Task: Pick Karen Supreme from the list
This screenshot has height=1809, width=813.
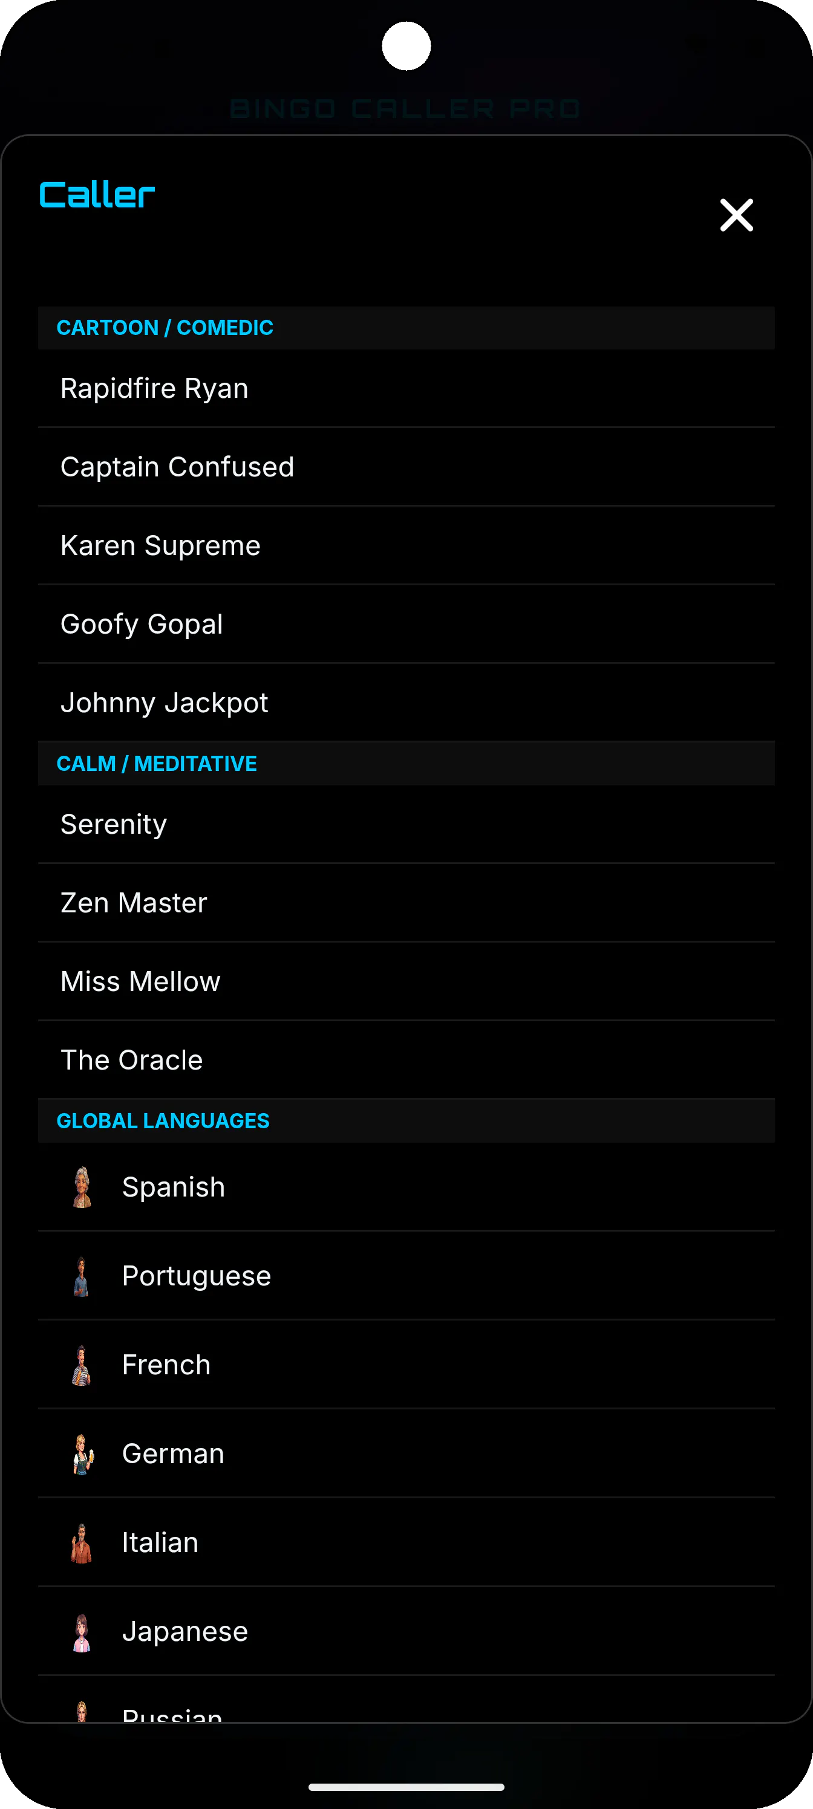Action: pyautogui.click(x=406, y=545)
